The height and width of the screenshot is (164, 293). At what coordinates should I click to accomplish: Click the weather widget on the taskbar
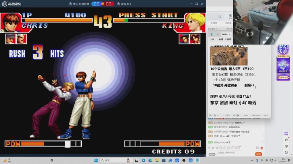click(x=7, y=160)
